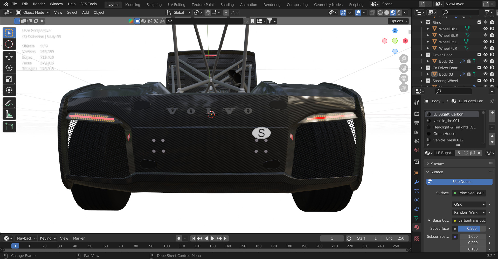Switch to wireframe viewport shading

coord(380,12)
